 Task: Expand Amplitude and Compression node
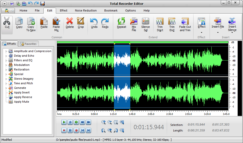pos(6,51)
